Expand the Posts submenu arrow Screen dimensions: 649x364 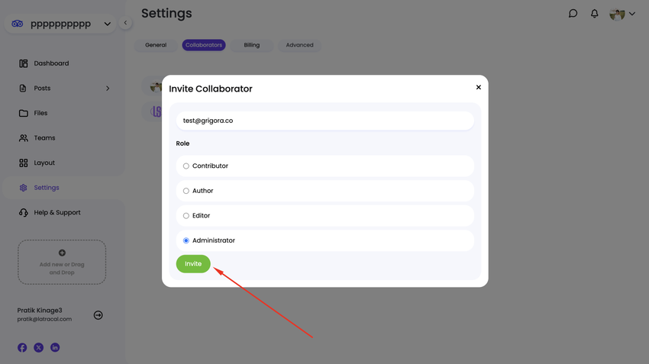coord(108,89)
